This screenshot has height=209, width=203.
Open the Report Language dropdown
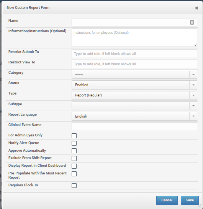coord(134,116)
